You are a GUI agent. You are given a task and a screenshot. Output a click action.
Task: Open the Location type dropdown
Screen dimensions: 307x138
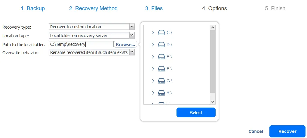[132, 36]
